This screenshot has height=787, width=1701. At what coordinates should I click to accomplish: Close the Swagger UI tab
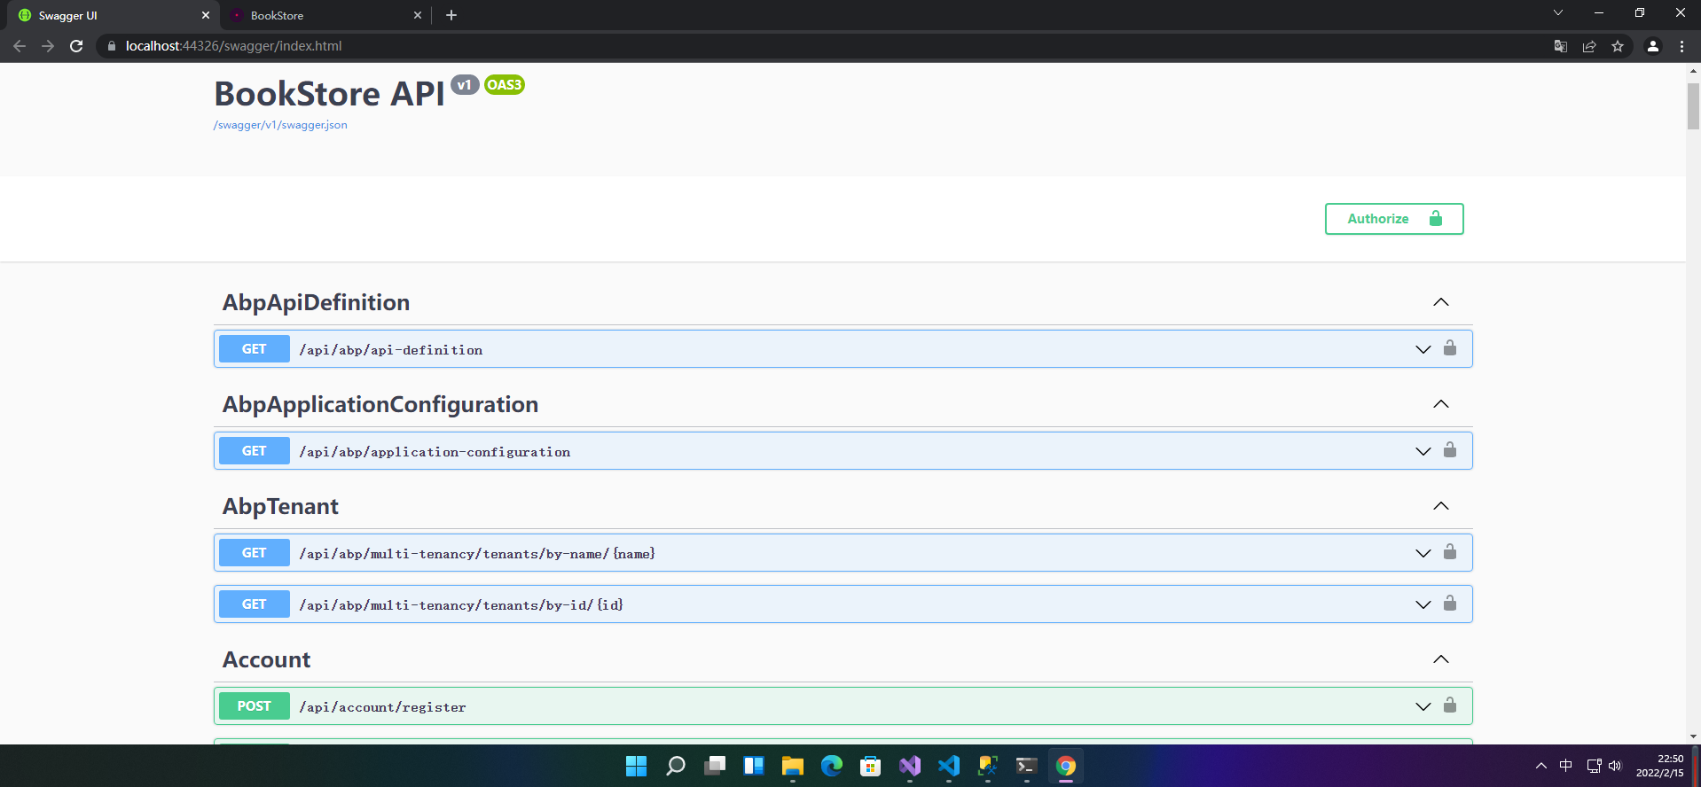point(206,15)
